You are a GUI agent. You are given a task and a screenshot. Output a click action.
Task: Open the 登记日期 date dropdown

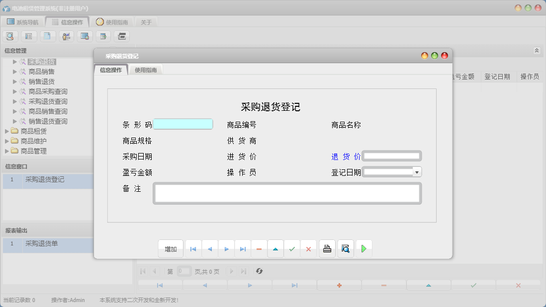[417, 171]
